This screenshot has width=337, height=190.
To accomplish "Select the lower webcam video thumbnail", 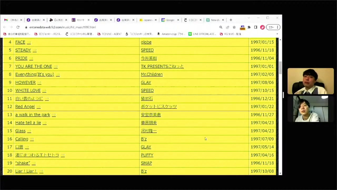I will point(311,109).
